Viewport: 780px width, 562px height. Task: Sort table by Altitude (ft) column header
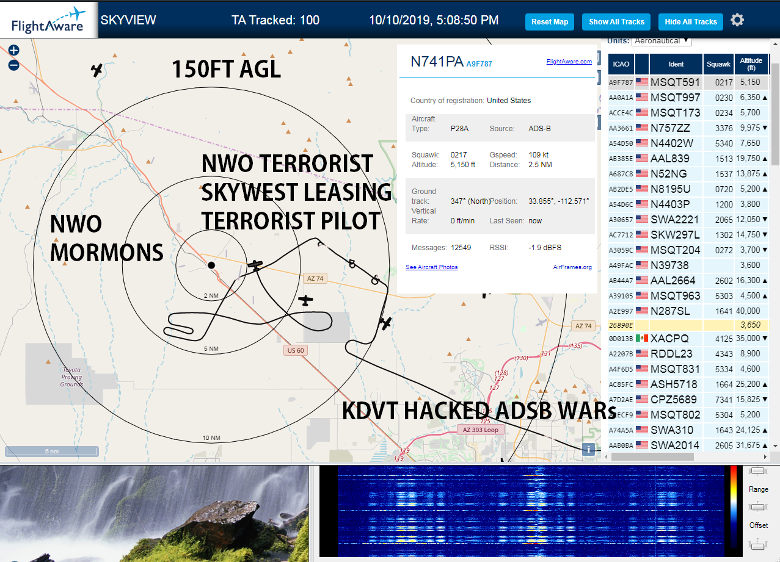pyautogui.click(x=751, y=63)
